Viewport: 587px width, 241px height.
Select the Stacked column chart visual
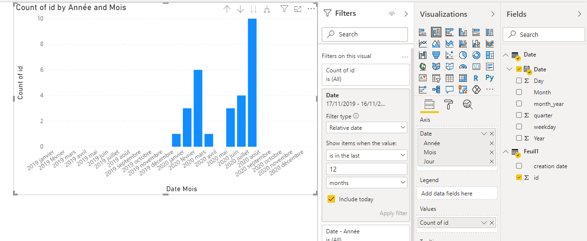click(436, 32)
